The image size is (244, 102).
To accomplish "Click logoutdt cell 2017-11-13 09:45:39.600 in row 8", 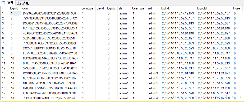I will tap(214, 48).
